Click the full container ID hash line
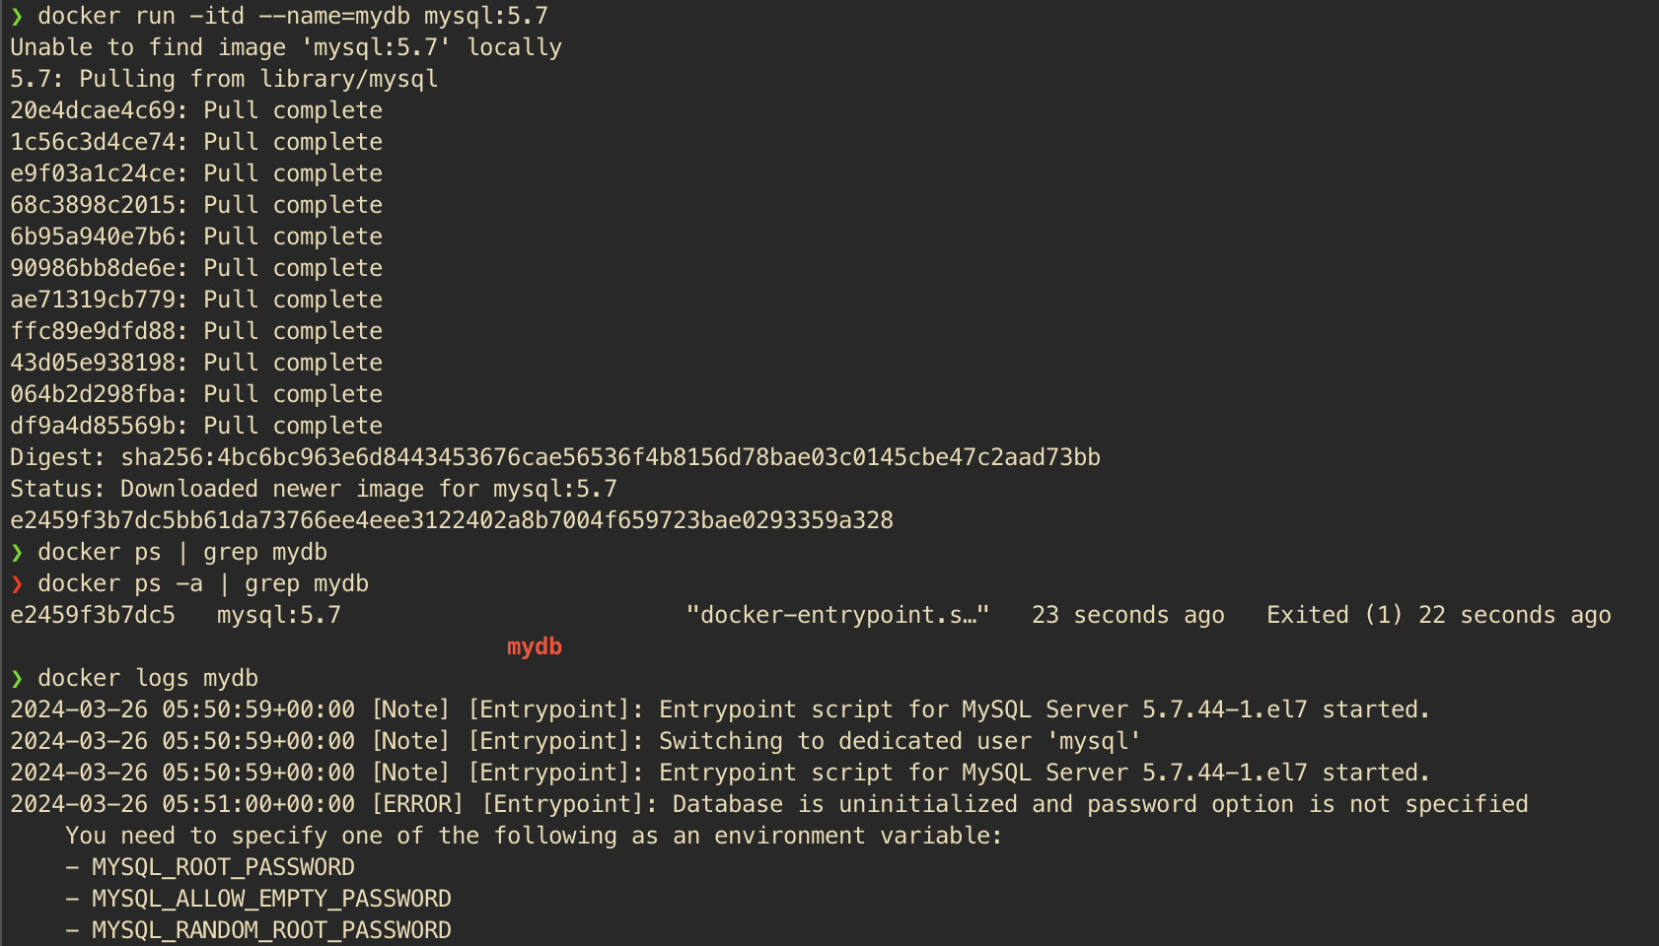This screenshot has height=946, width=1659. coord(452,521)
